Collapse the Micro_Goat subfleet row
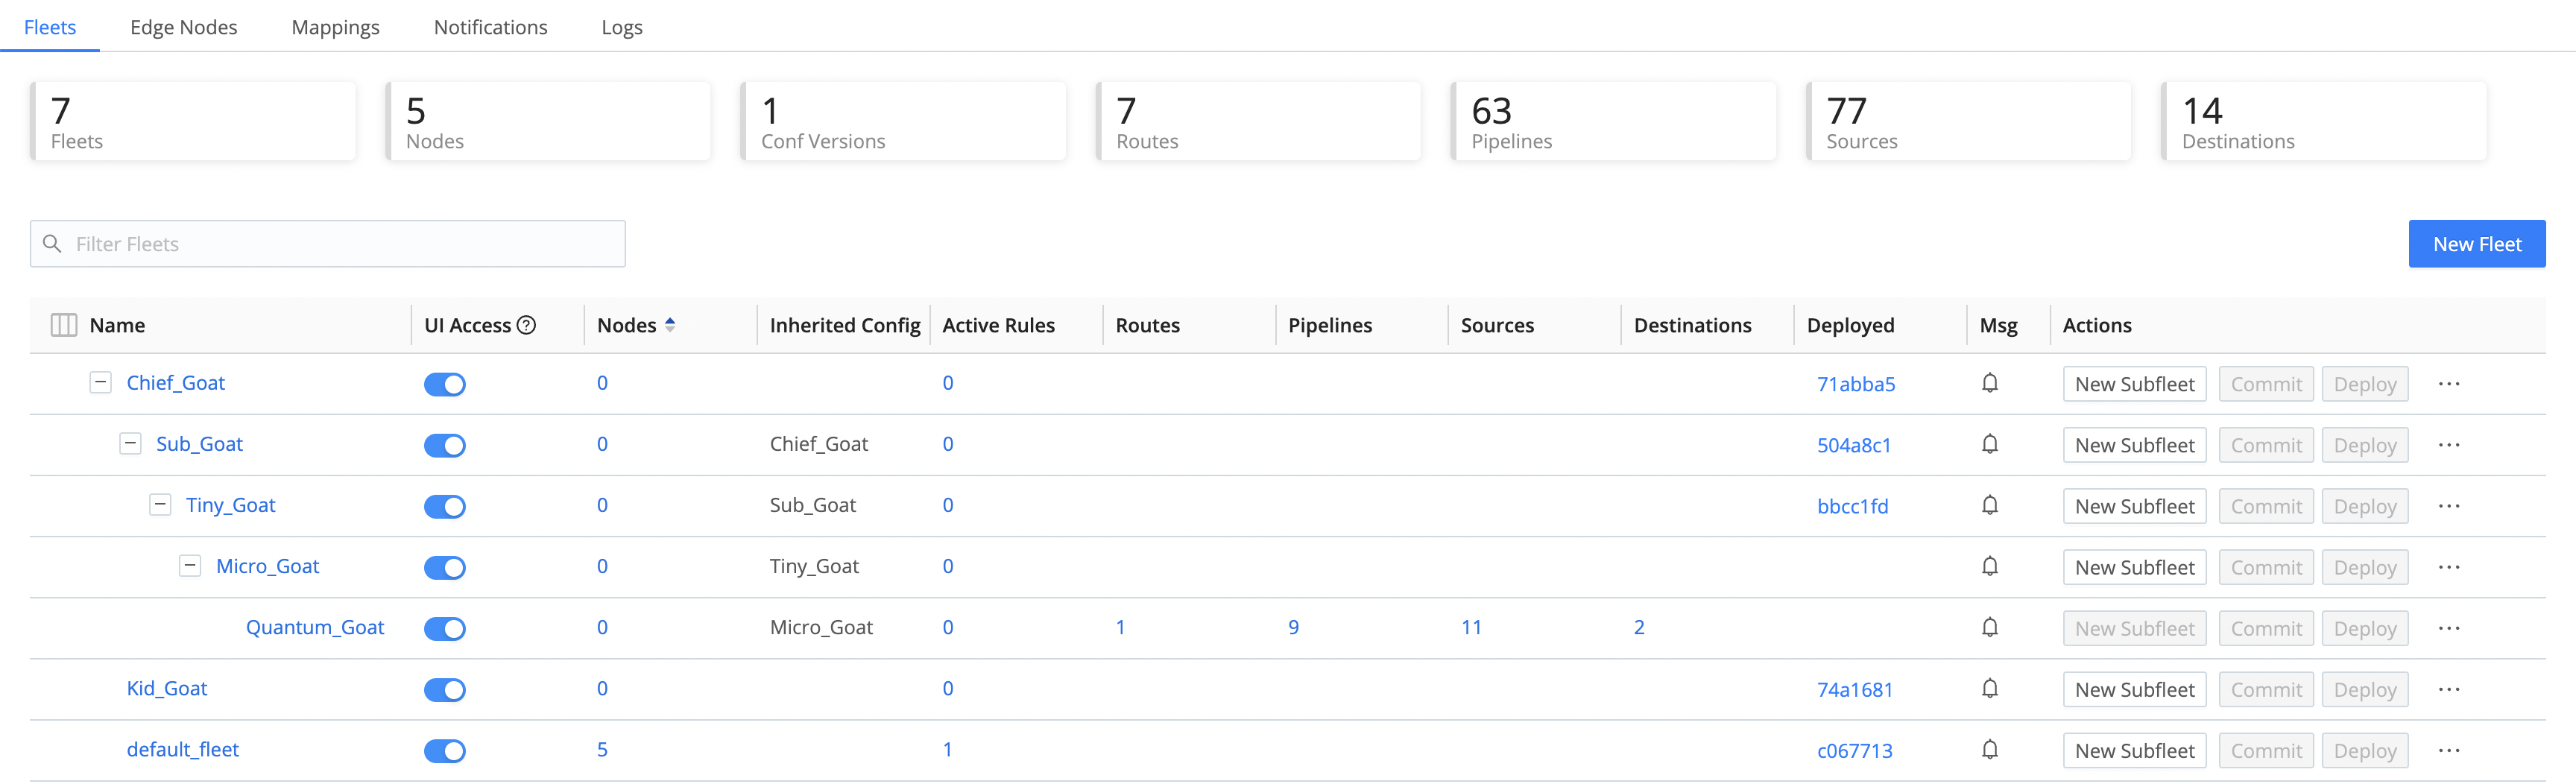 click(x=190, y=566)
